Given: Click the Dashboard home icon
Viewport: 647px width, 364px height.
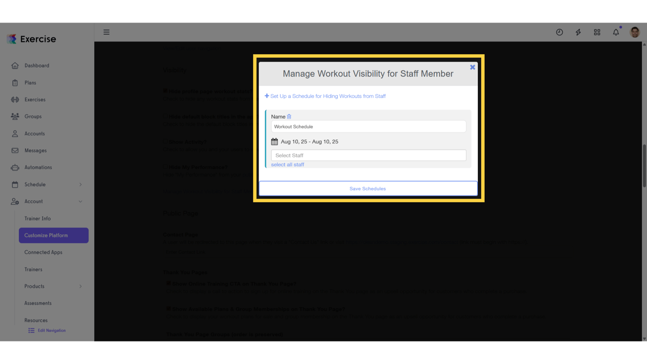Looking at the screenshot, I should point(15,65).
